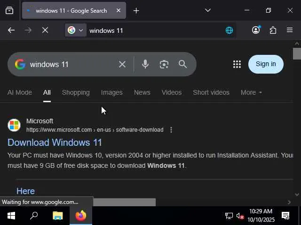Clear the Google search query
Viewport: 301px width, 225px height.
[x=122, y=64]
